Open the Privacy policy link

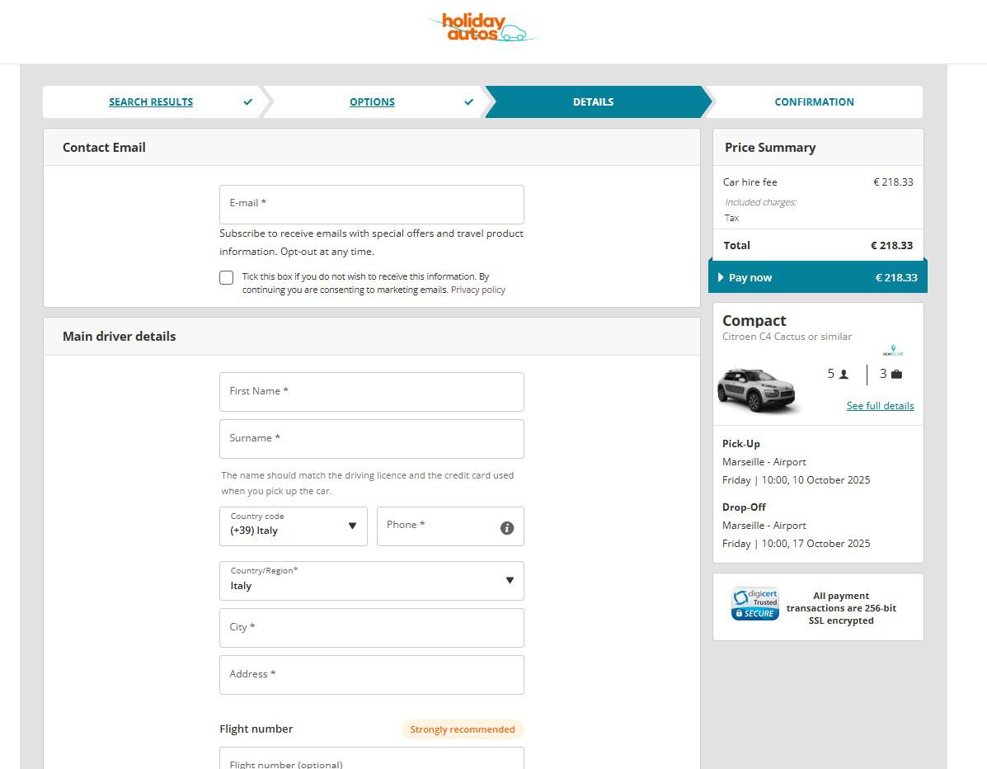(478, 289)
